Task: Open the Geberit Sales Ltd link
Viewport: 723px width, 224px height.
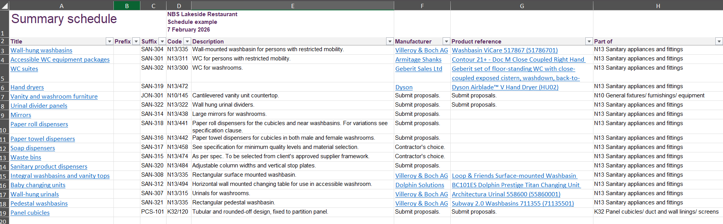Action: pos(419,69)
